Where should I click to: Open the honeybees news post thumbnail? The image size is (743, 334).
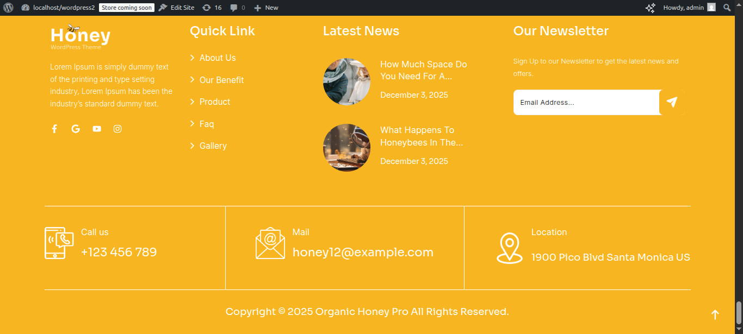[346, 148]
